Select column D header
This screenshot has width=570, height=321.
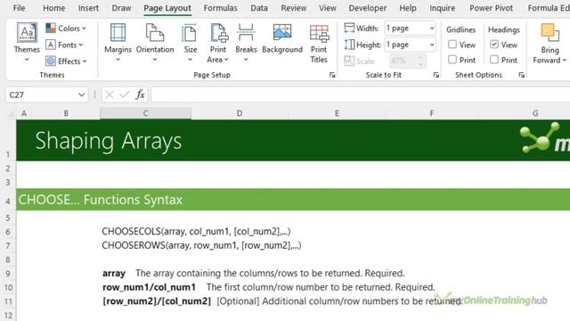(240, 113)
